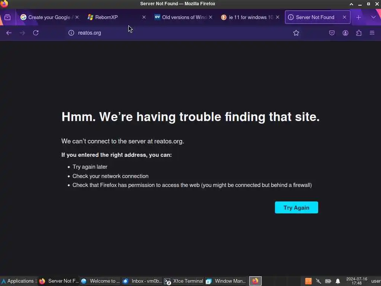Reload the current page
This screenshot has width=381, height=286.
pyautogui.click(x=36, y=33)
